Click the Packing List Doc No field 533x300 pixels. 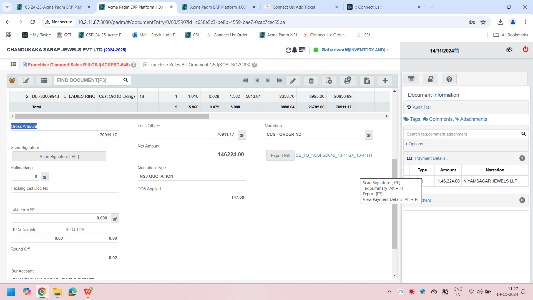point(65,197)
